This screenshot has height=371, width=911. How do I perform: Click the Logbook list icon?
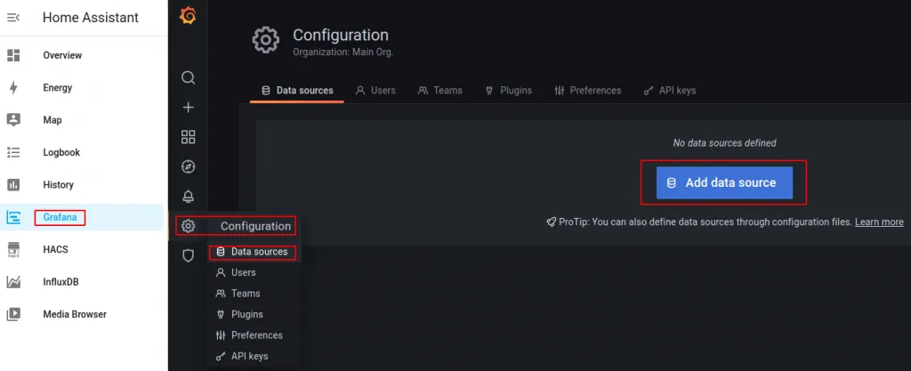[13, 152]
